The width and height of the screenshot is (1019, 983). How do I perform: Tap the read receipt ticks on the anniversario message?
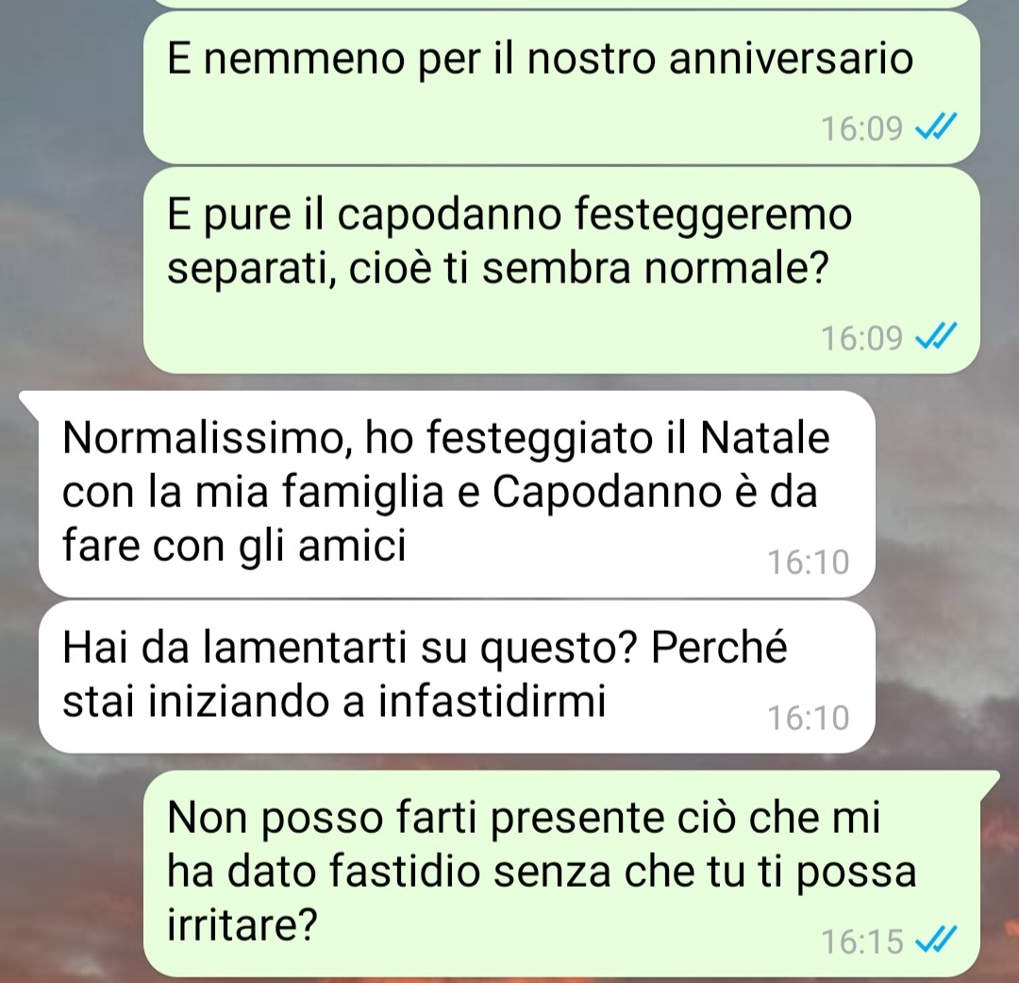pyautogui.click(x=935, y=127)
